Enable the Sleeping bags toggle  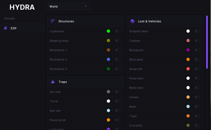pyautogui.click(x=118, y=41)
